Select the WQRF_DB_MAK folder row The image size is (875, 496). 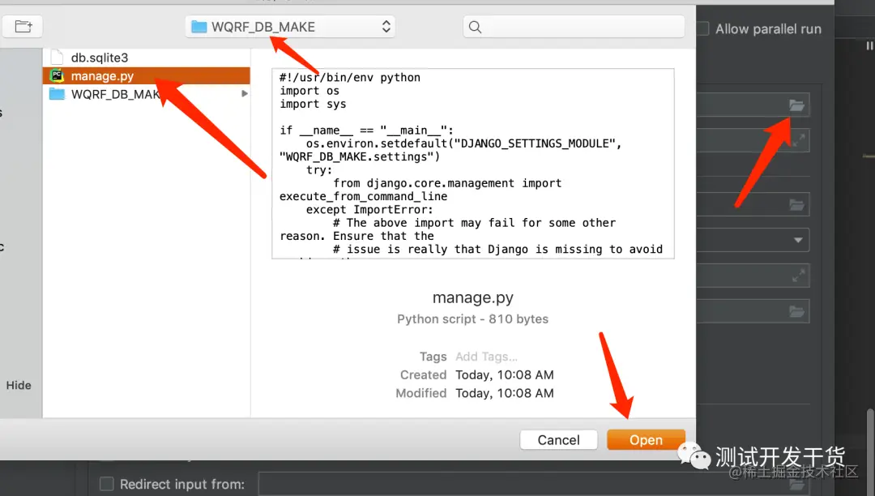pos(146,94)
